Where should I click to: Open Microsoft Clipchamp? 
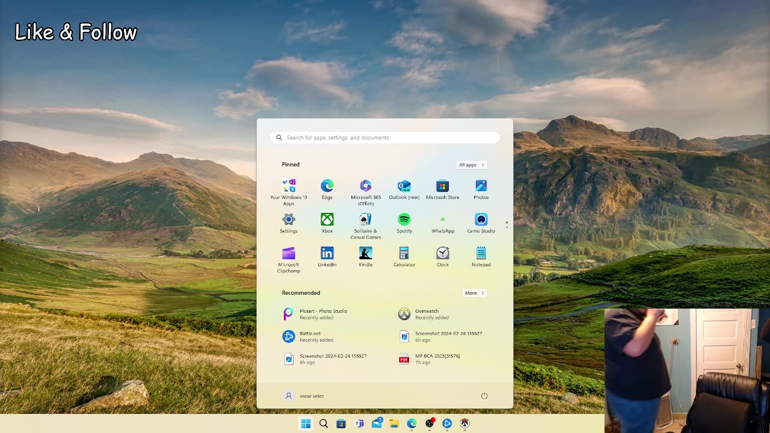[x=289, y=259]
